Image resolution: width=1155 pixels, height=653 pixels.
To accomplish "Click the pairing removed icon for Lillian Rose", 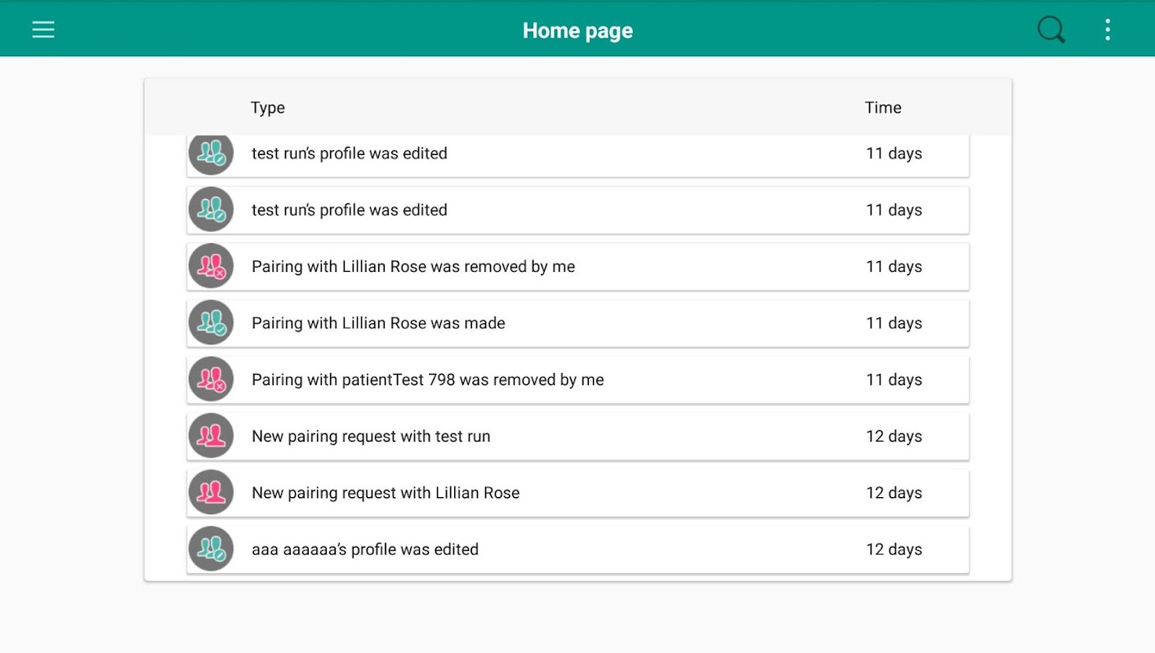I will pyautogui.click(x=211, y=266).
